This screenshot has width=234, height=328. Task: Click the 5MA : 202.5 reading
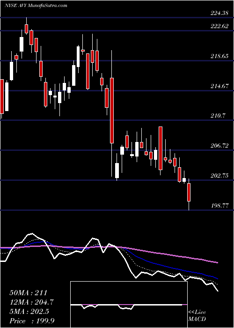tap(29, 312)
